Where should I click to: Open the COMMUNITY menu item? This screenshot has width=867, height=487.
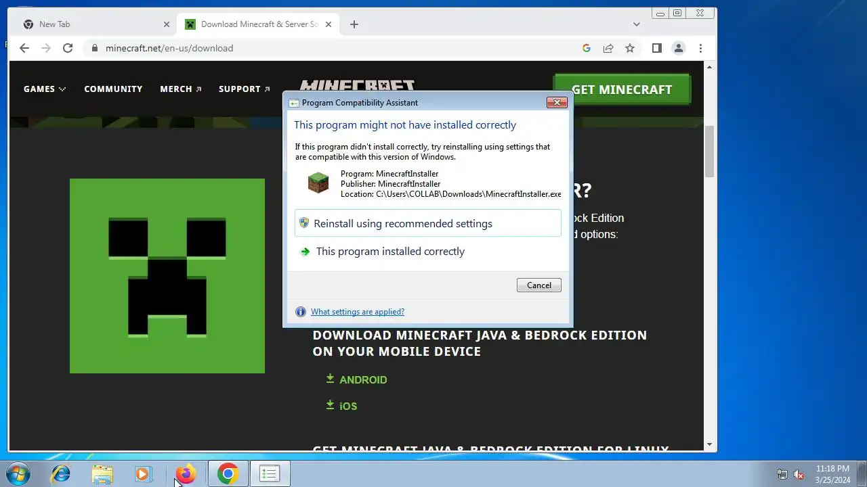(x=113, y=89)
